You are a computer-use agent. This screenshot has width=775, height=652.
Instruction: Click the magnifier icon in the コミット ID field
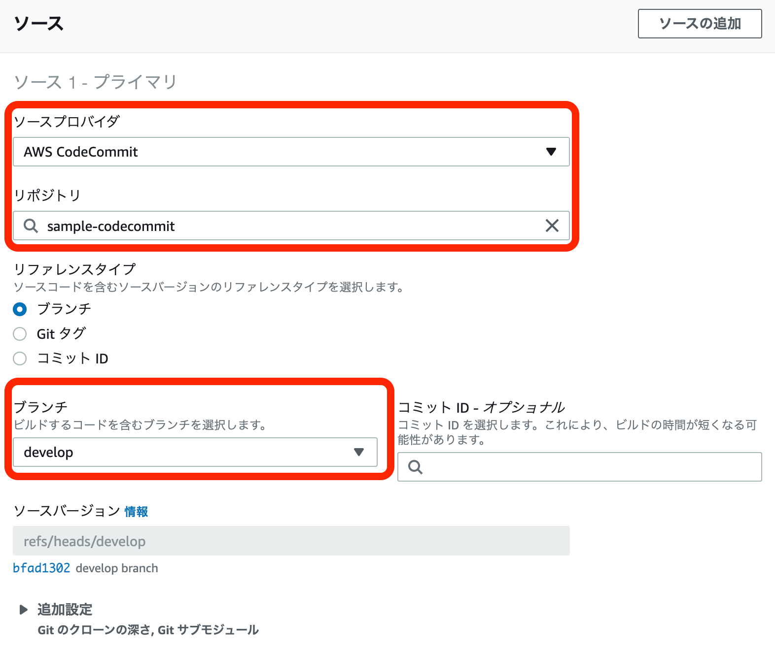click(x=416, y=467)
